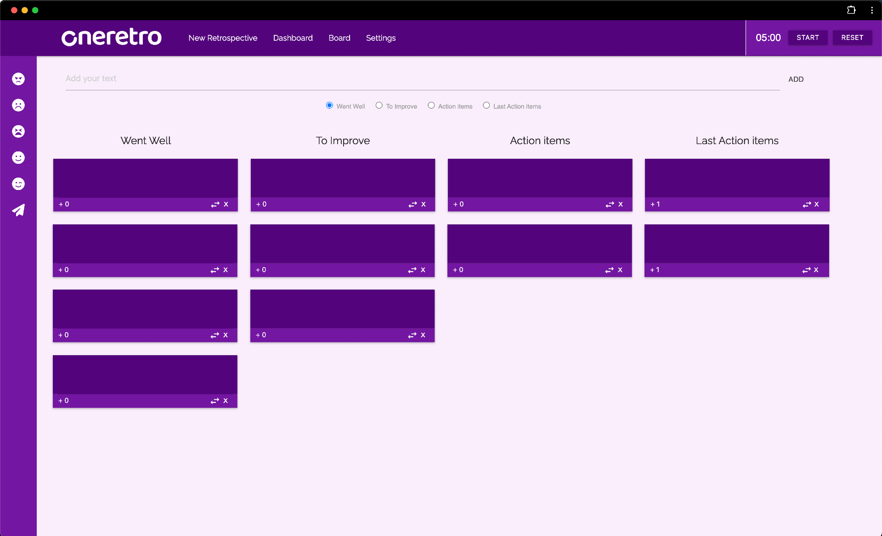
Task: Choose the Last Action items radio option
Action: point(486,106)
